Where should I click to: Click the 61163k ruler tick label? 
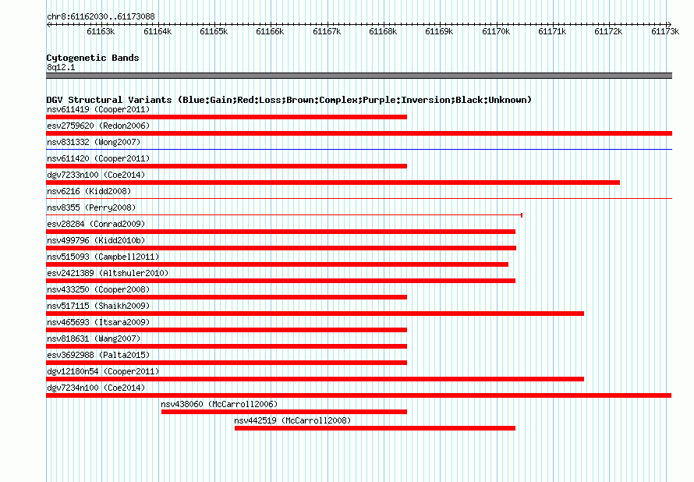pyautogui.click(x=101, y=31)
